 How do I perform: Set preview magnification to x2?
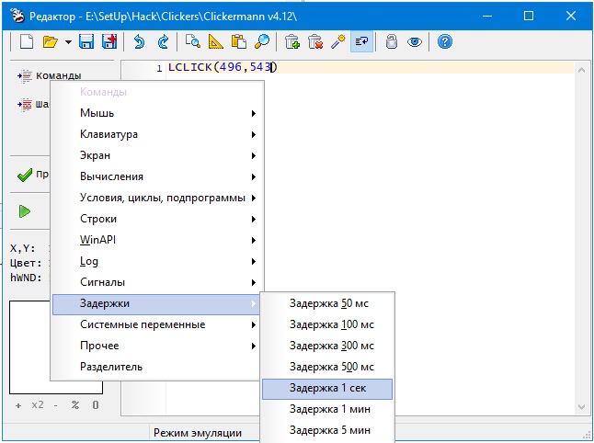pos(38,405)
